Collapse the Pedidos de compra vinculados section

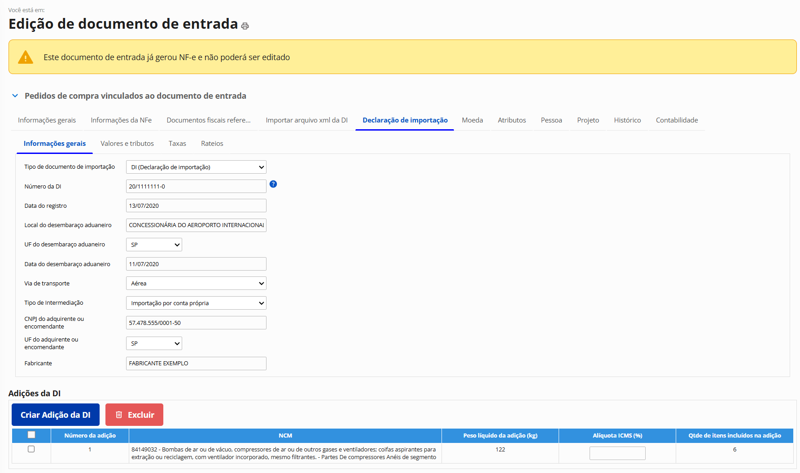(x=15, y=96)
